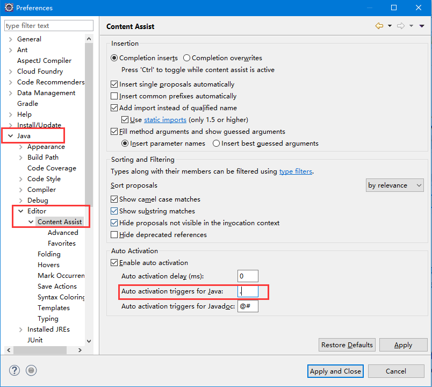Image resolution: width=432 pixels, height=387 pixels.
Task: Select the Syntax Coloring page
Action: point(61,297)
